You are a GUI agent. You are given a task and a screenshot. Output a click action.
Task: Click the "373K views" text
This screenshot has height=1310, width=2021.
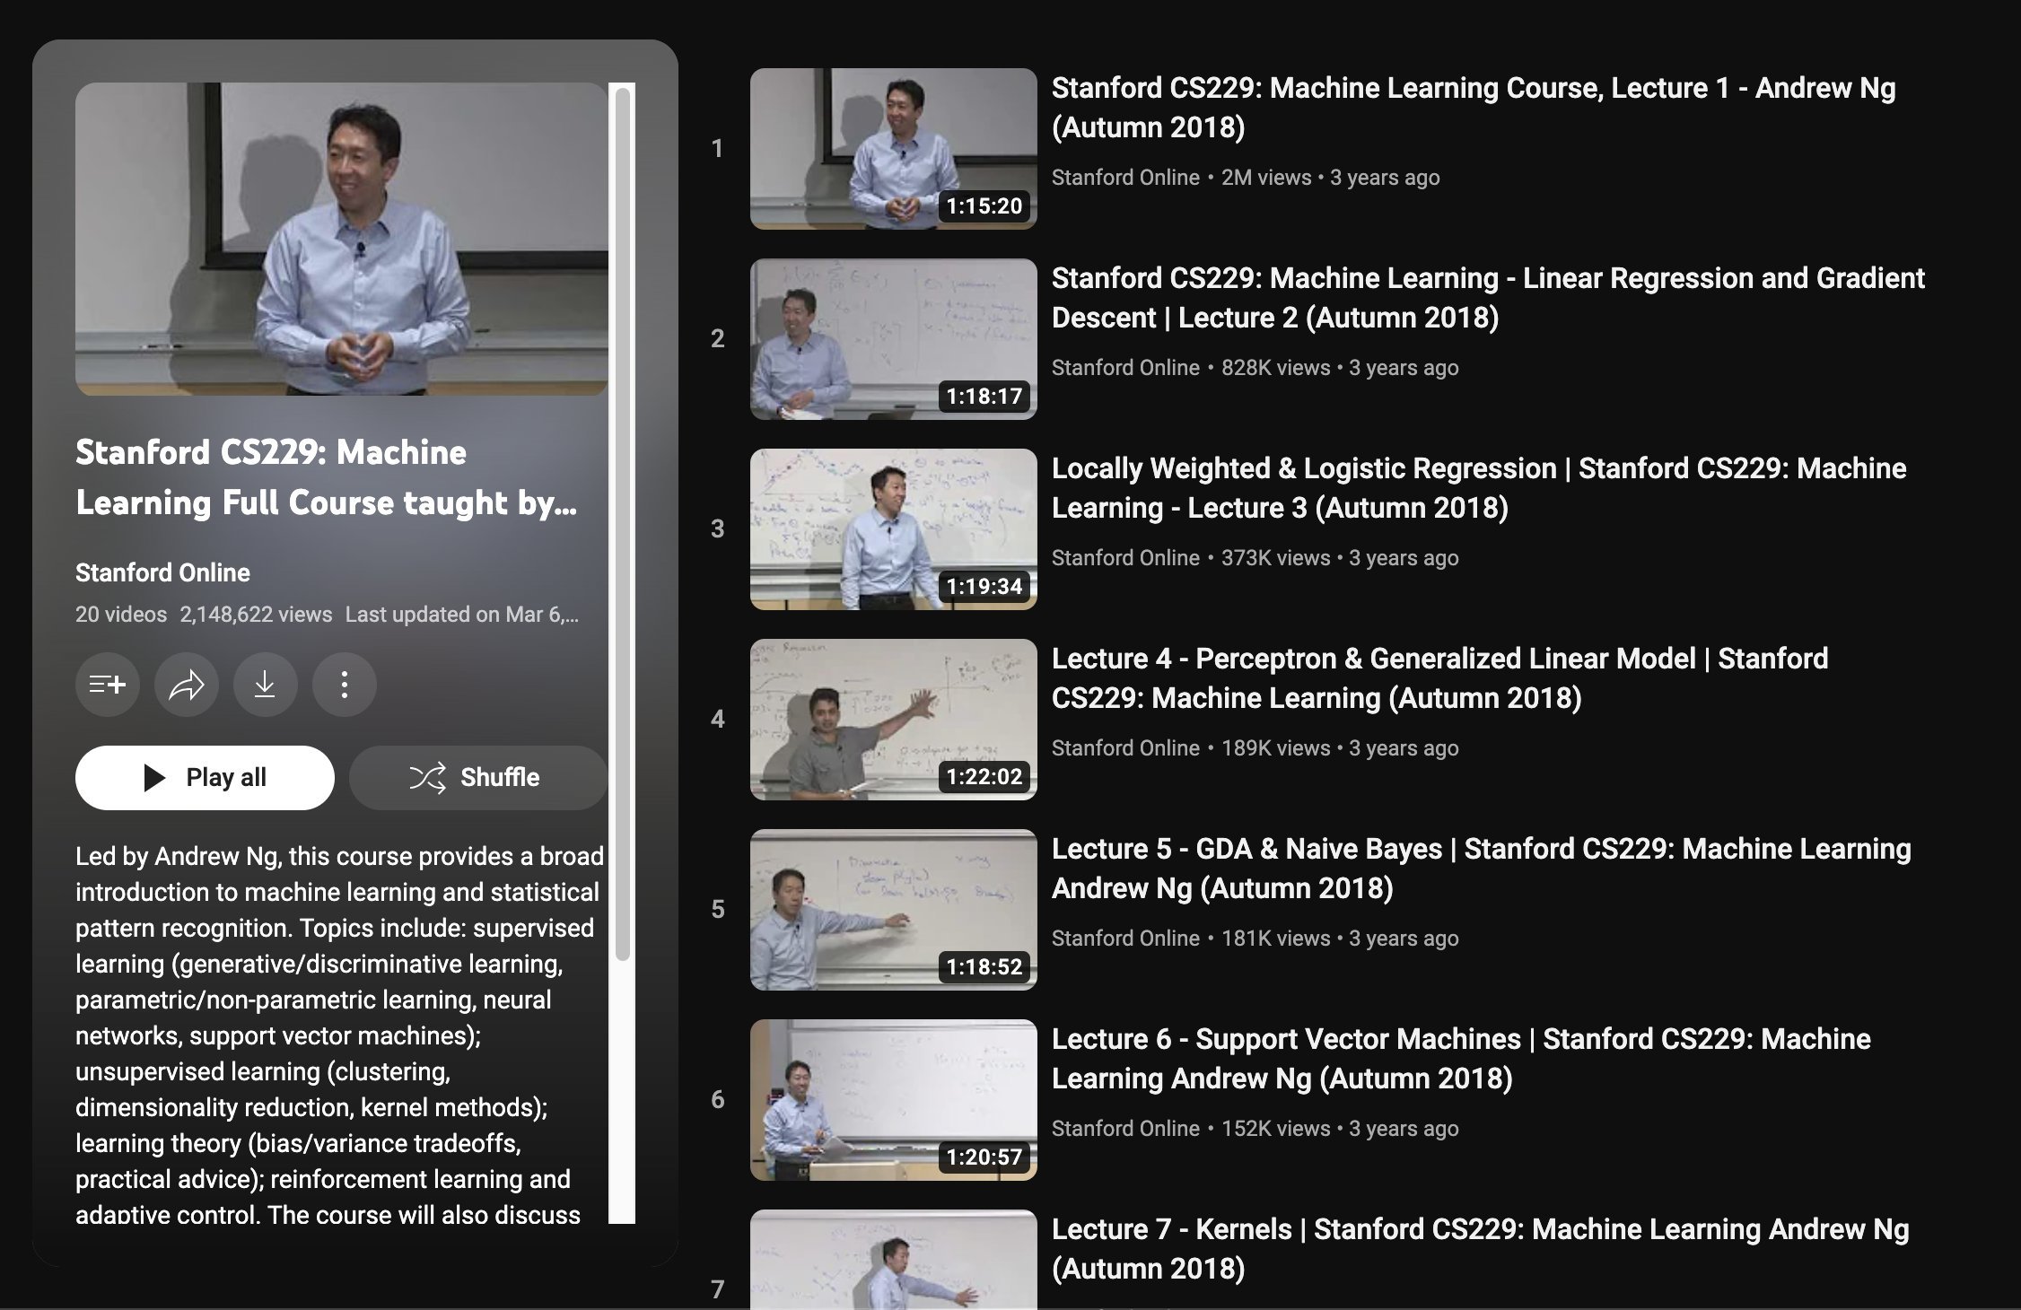(x=1276, y=558)
